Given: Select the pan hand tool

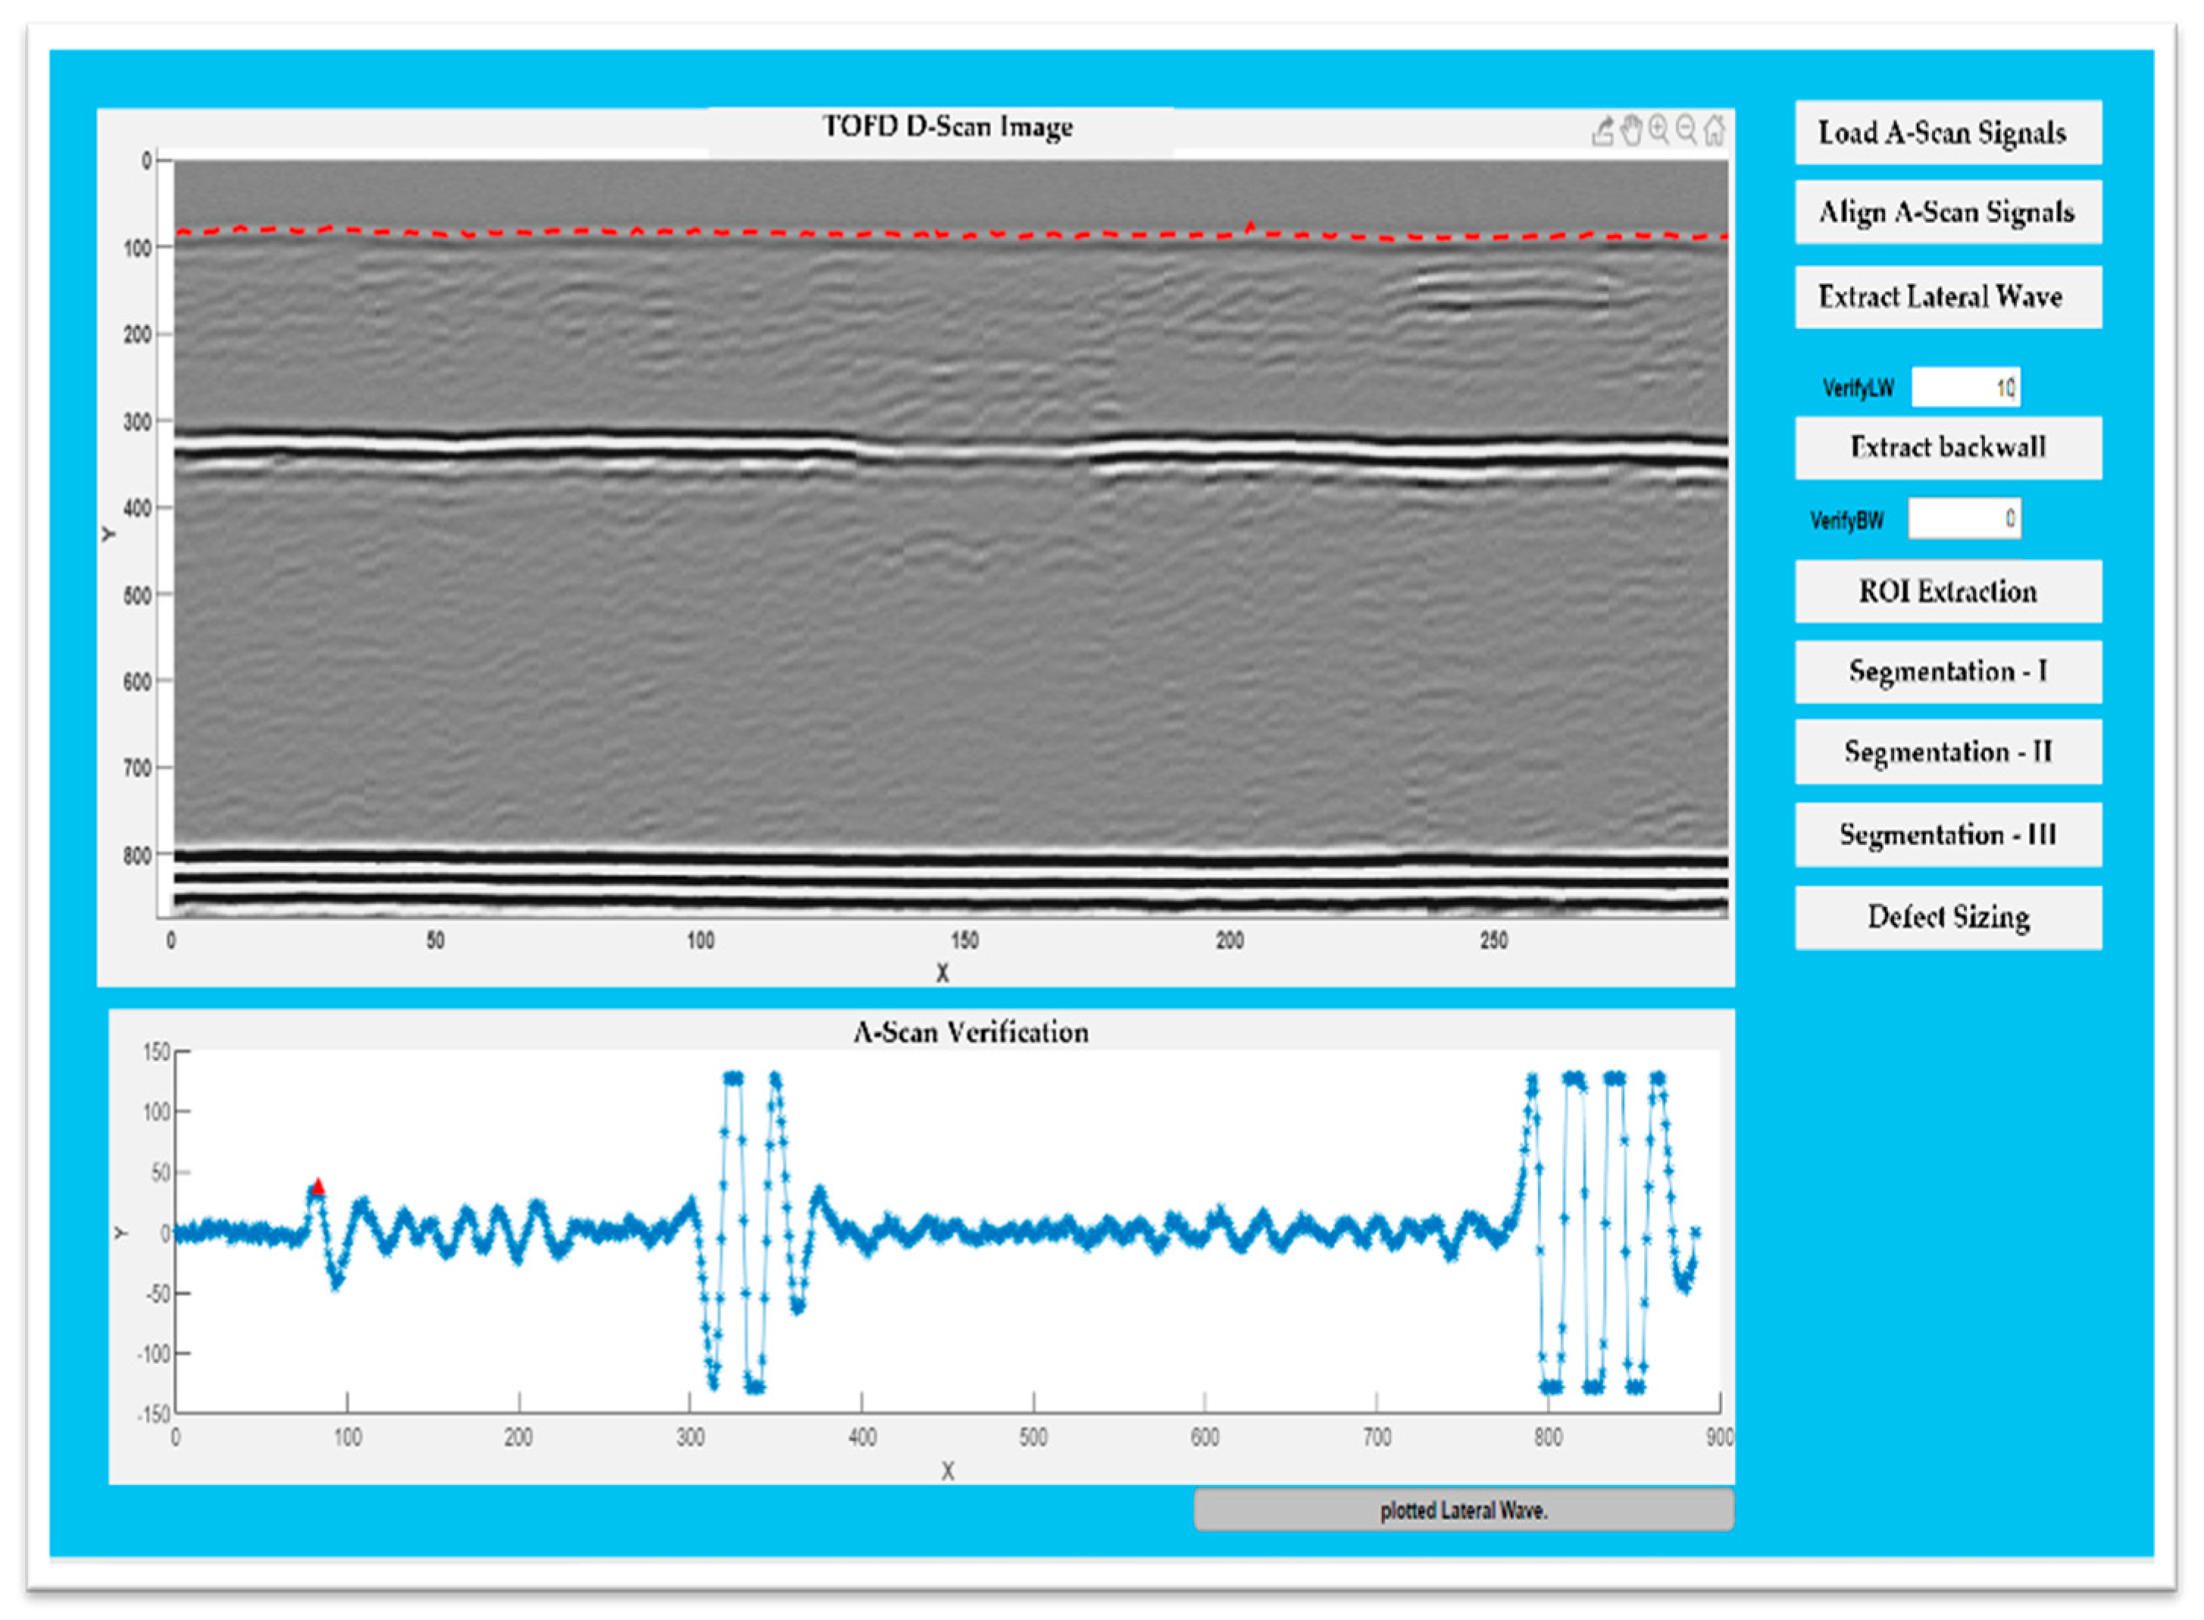Looking at the screenshot, I should click(1630, 130).
